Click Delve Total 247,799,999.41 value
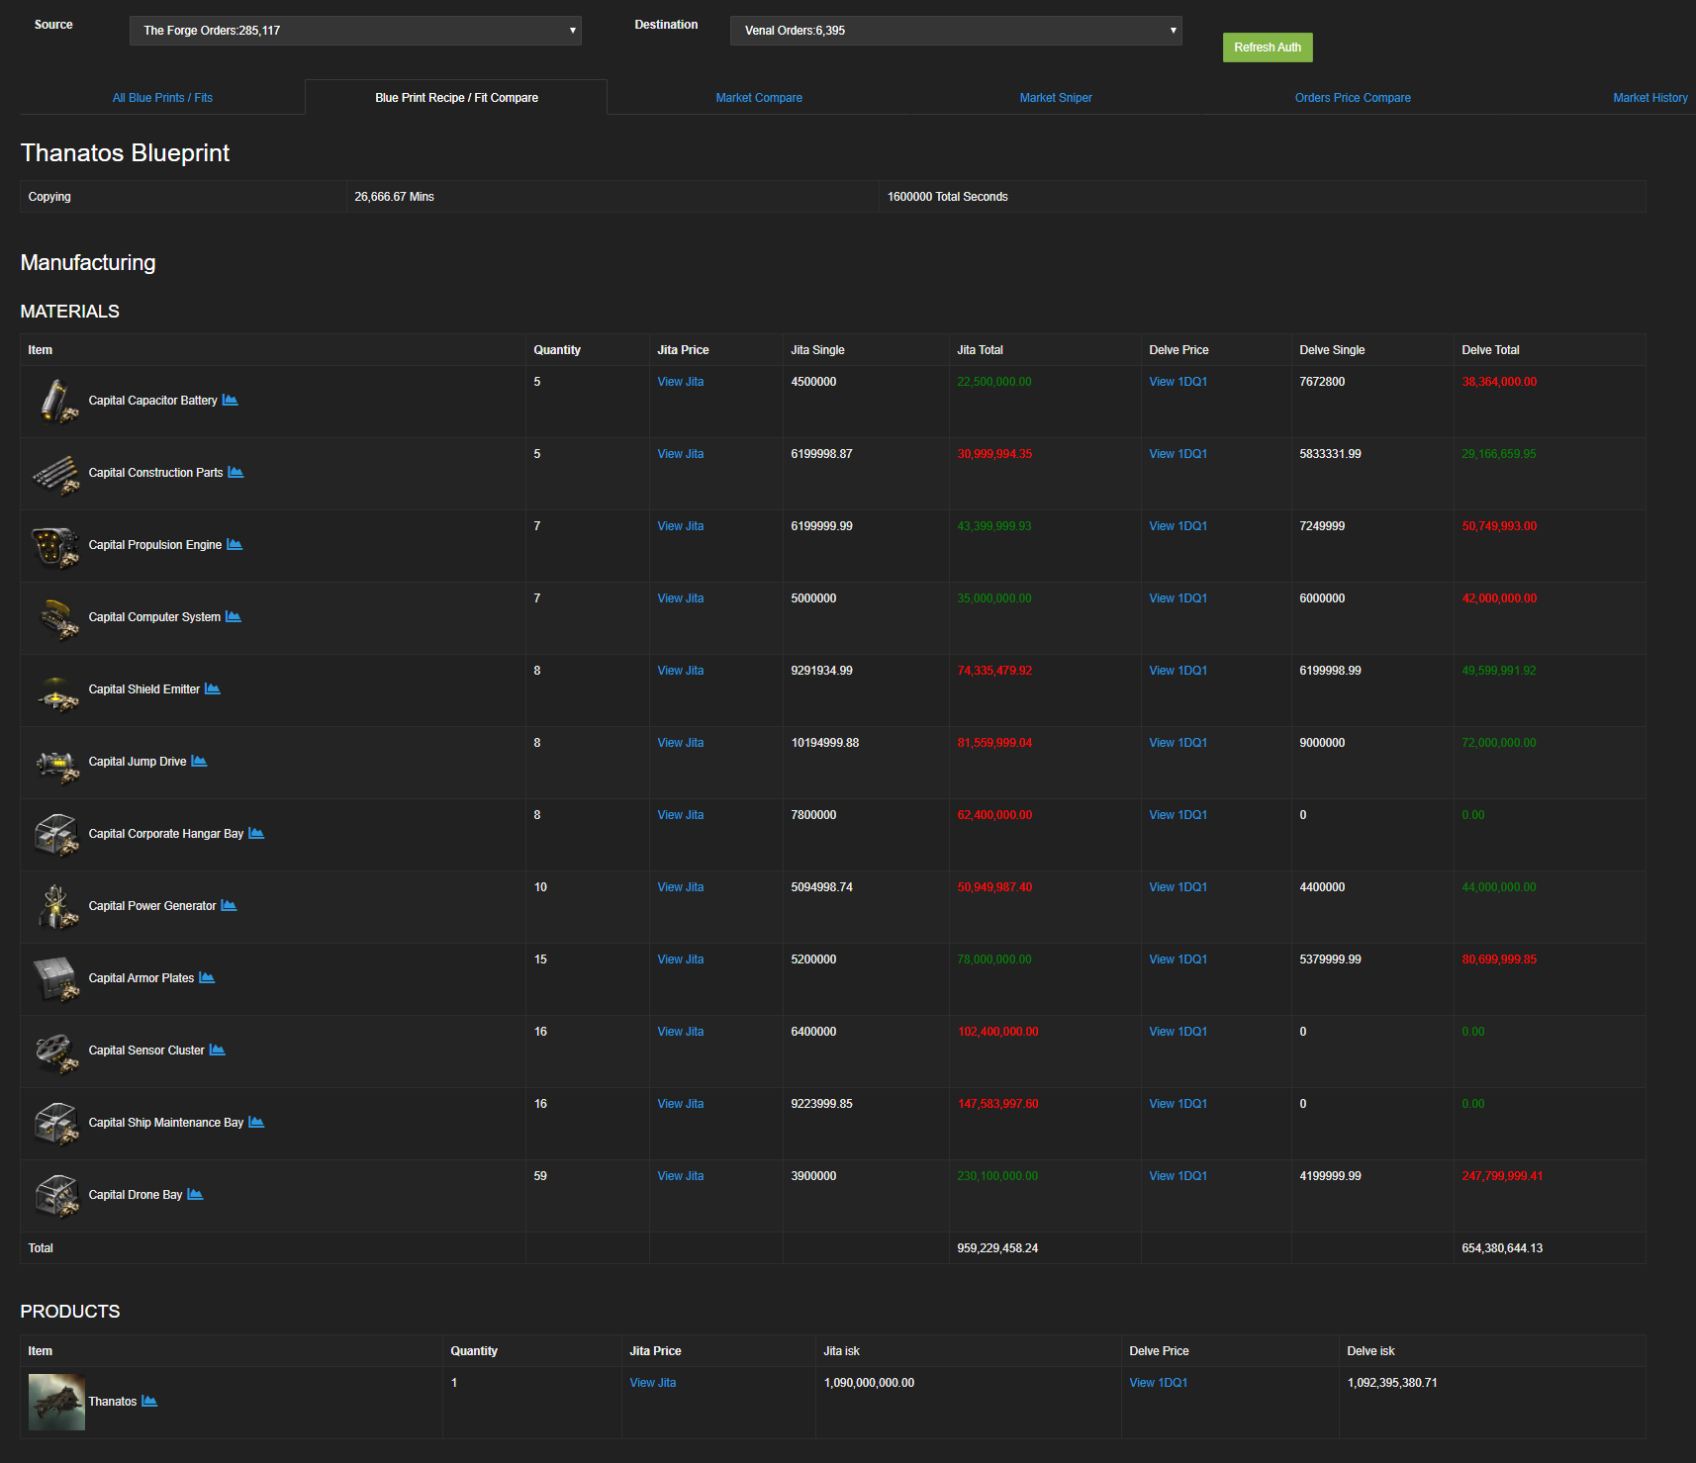 click(x=1502, y=1176)
